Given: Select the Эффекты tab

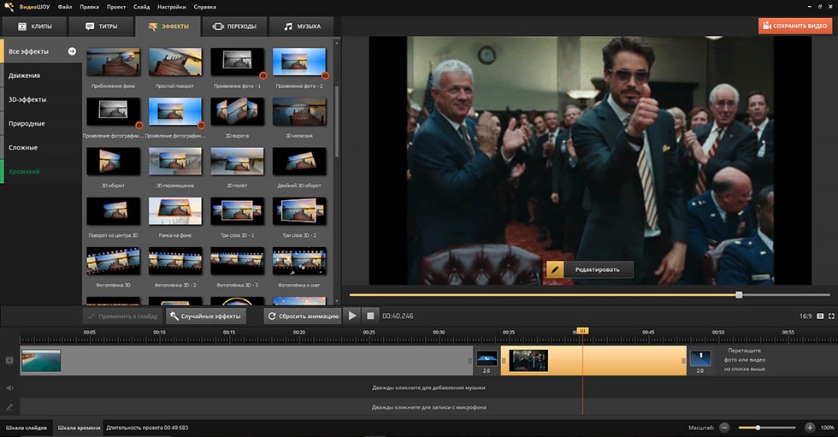Looking at the screenshot, I should [168, 27].
